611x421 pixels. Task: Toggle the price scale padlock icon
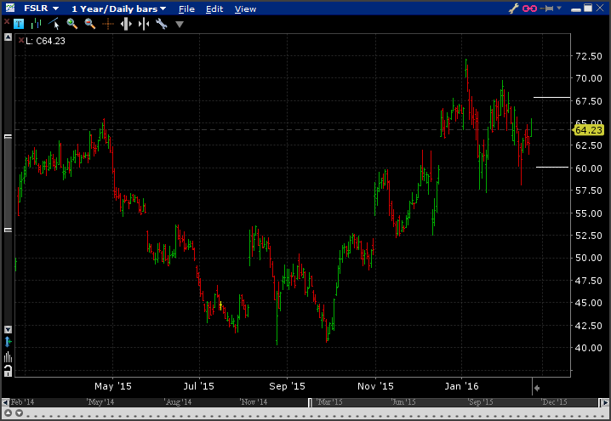(x=8, y=371)
